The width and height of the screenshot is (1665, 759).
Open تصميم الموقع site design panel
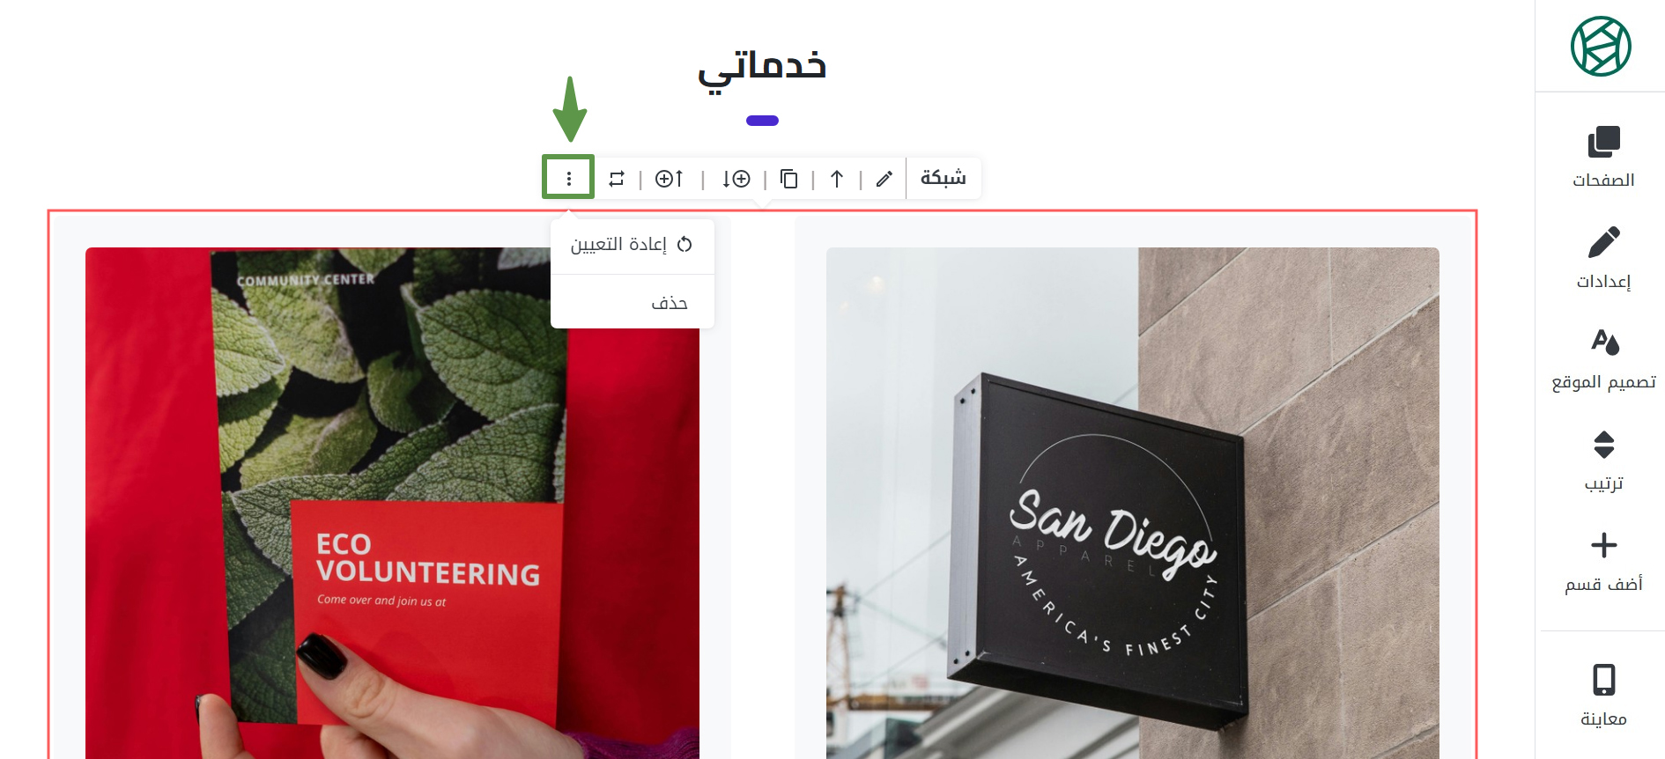(x=1603, y=359)
